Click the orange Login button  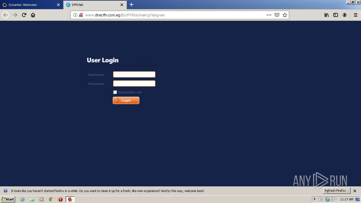pos(126,100)
